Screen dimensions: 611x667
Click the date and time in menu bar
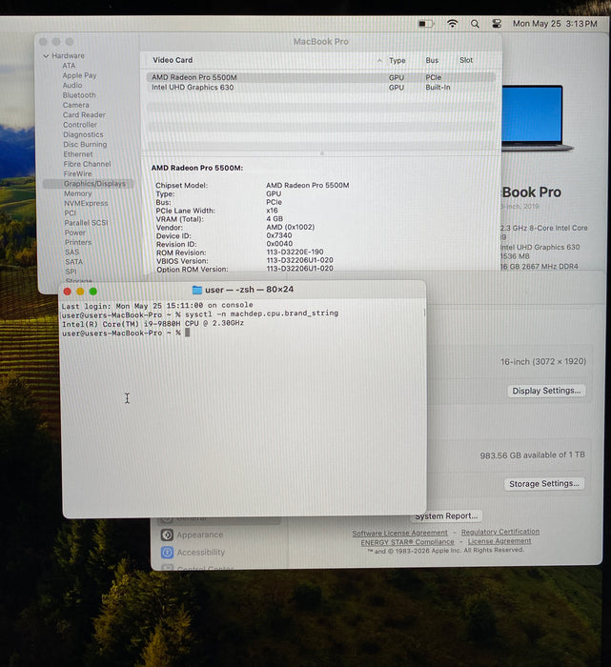click(555, 24)
